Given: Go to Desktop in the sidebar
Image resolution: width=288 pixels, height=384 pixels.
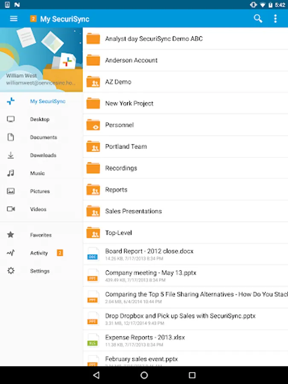Looking at the screenshot, I should pos(41,119).
